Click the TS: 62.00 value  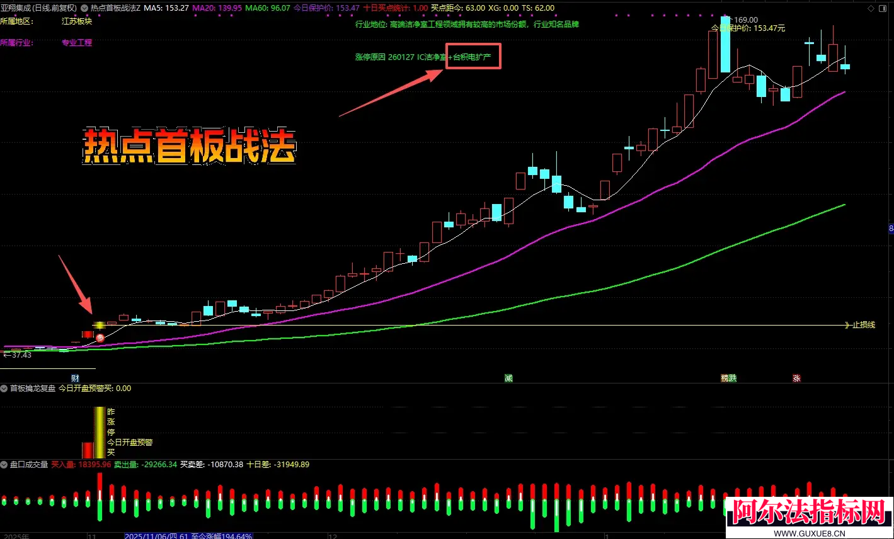pyautogui.click(x=539, y=8)
